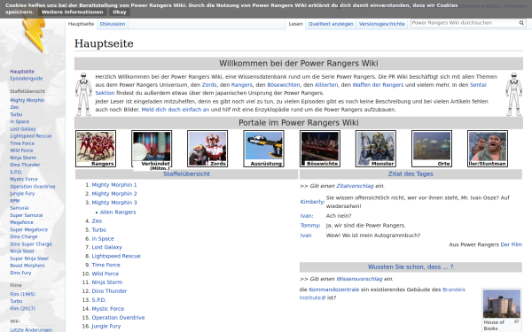The height and width of the screenshot is (332, 532).
Task: Click Meld dich doch einfach an link
Action: [x=176, y=110]
